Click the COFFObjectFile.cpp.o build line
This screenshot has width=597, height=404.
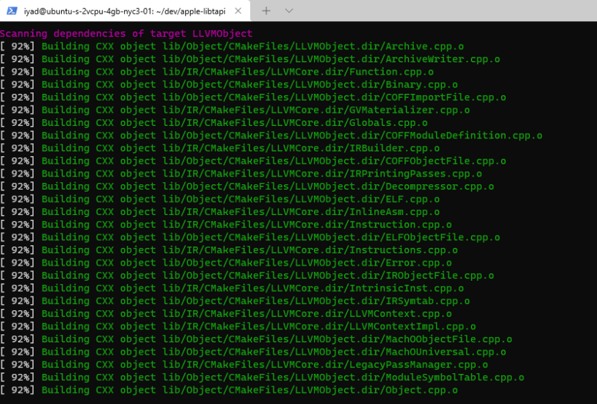(x=253, y=161)
